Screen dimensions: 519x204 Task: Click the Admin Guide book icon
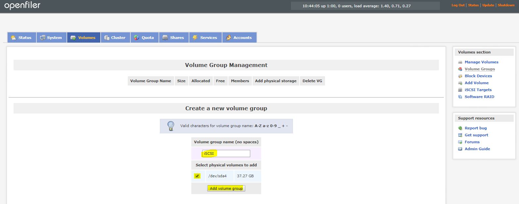tap(460, 149)
